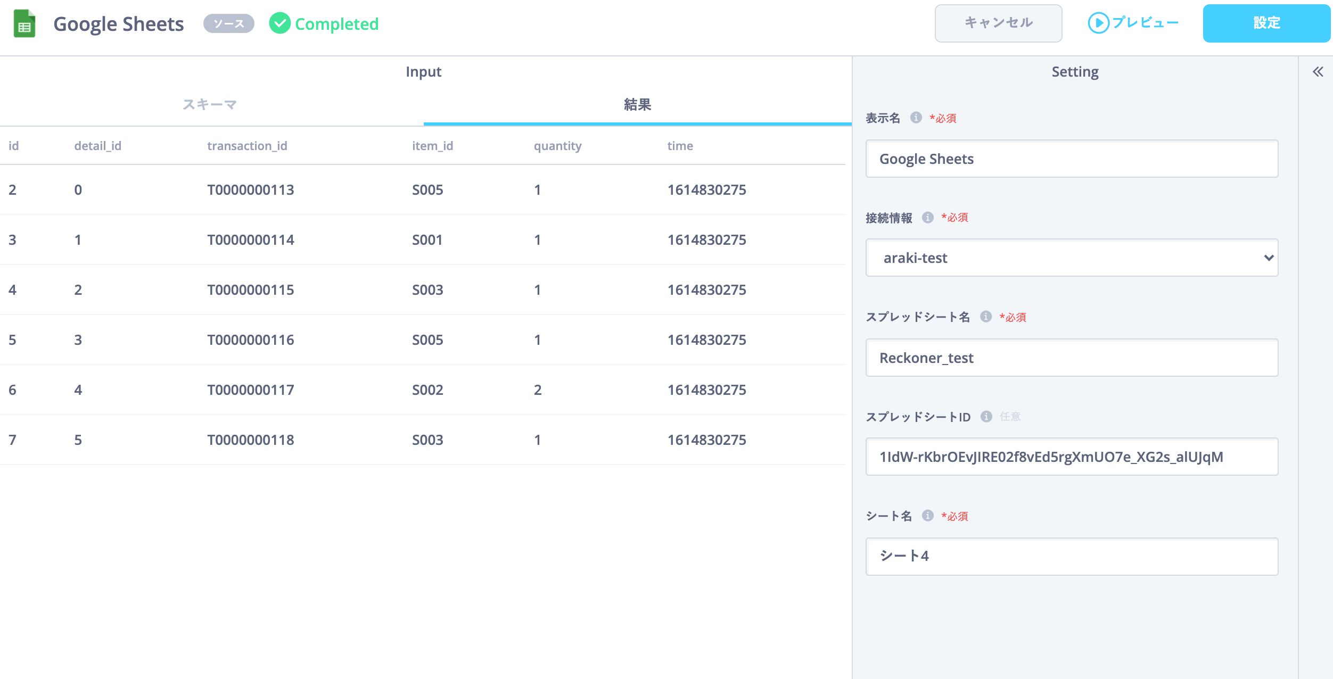Screen dimensions: 1333x679
Task: Click info icon next to 接続情報
Action: pyautogui.click(x=927, y=217)
